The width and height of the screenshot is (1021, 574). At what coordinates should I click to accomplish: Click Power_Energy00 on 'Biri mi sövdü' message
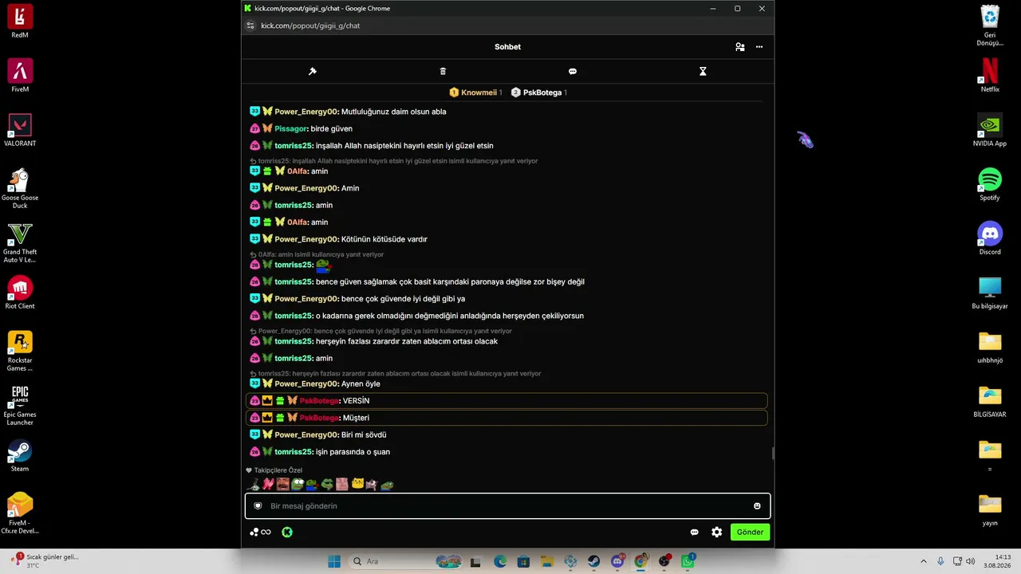pyautogui.click(x=307, y=434)
